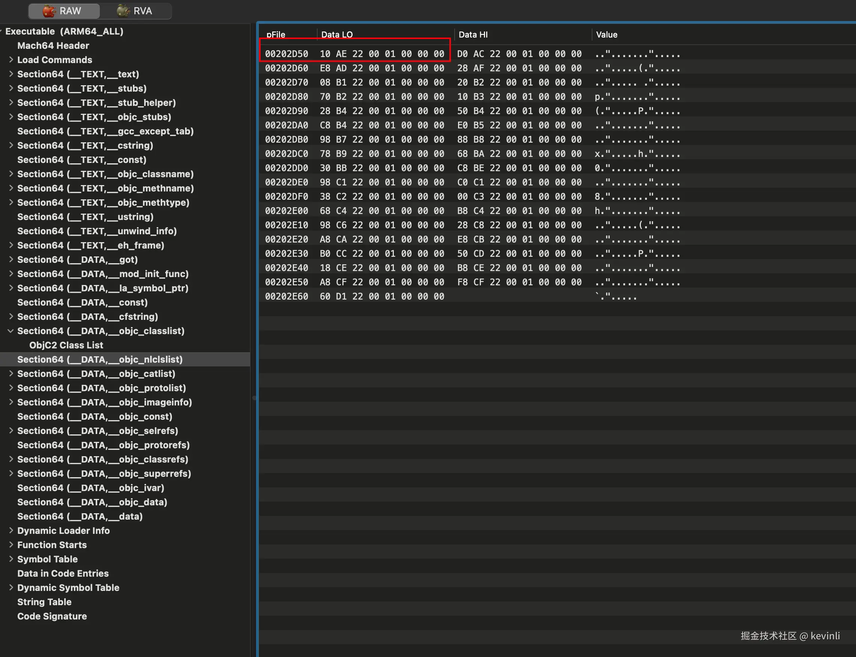Select ObjC2 Class List item
The height and width of the screenshot is (657, 856).
click(66, 345)
